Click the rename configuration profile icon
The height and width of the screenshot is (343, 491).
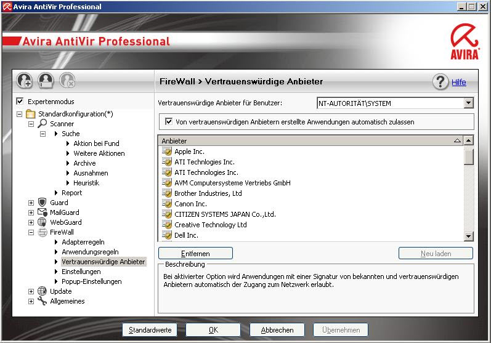pyautogui.click(x=46, y=80)
